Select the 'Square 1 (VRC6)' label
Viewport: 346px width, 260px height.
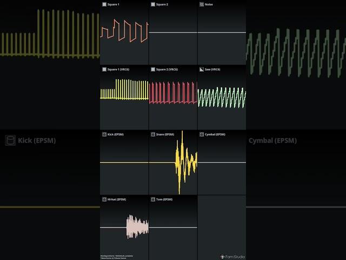[118, 69]
